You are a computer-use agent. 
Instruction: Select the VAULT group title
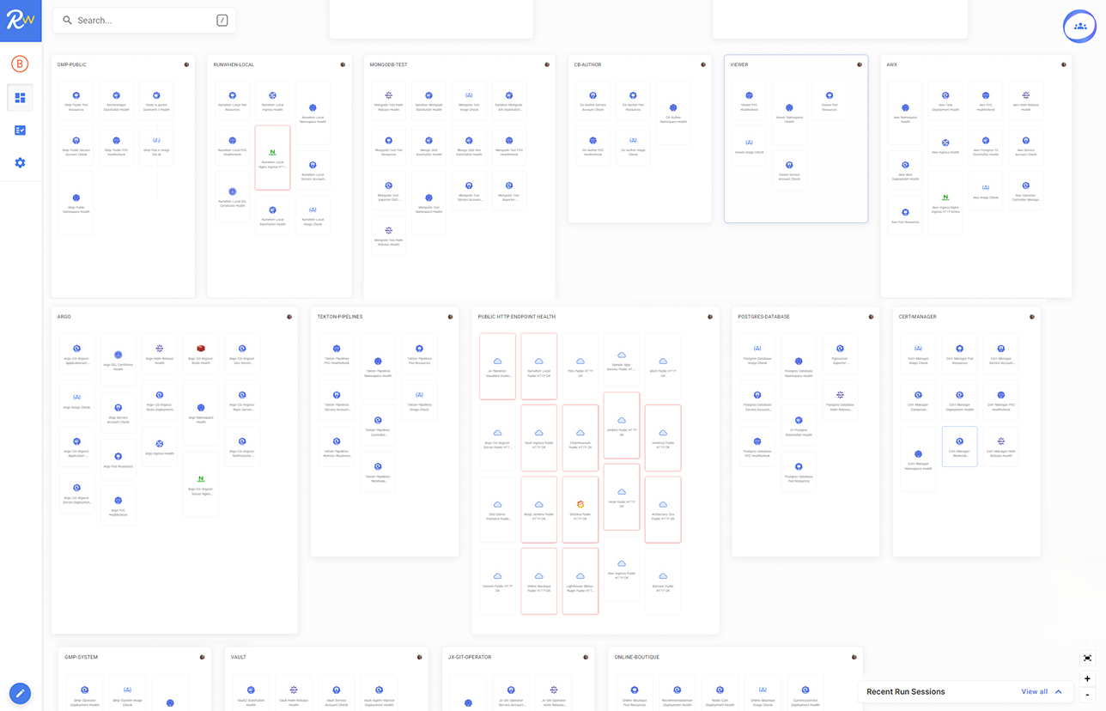click(239, 657)
